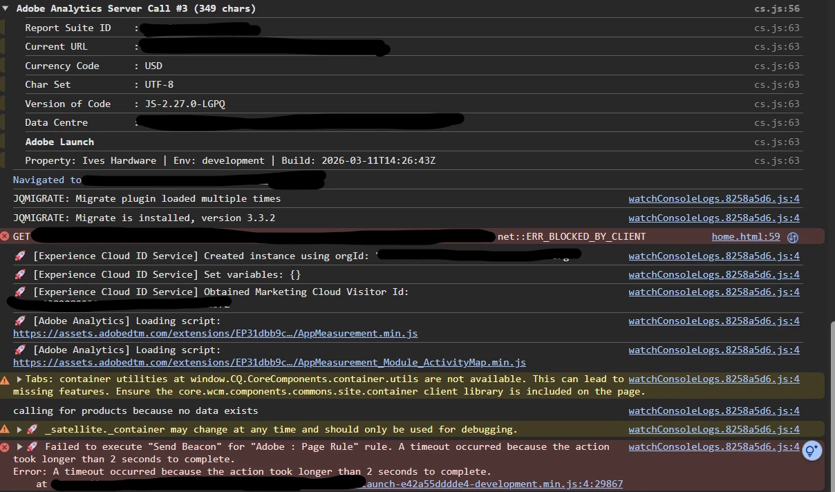This screenshot has height=492, width=835.
Task: Open source link for _satellite._container warning
Action: (714, 429)
